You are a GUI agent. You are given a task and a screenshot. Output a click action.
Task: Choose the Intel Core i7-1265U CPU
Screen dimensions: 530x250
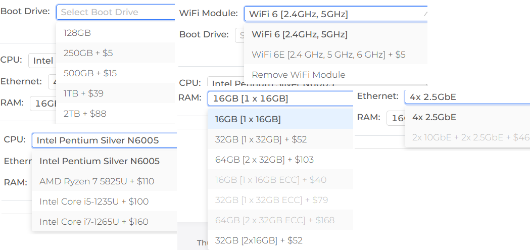tap(94, 222)
